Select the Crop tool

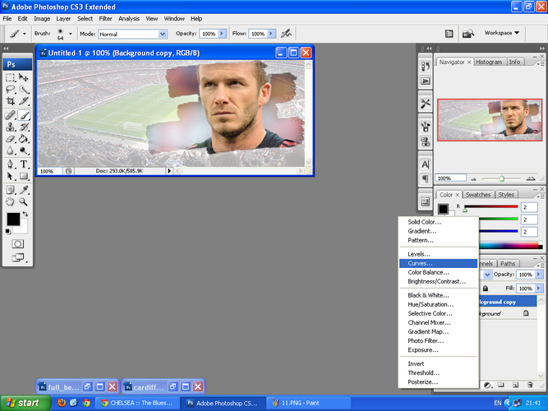(x=11, y=101)
